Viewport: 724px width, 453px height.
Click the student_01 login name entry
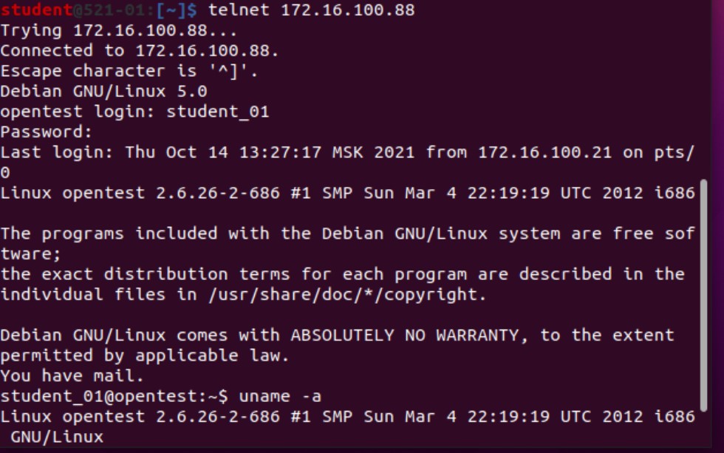[217, 112]
